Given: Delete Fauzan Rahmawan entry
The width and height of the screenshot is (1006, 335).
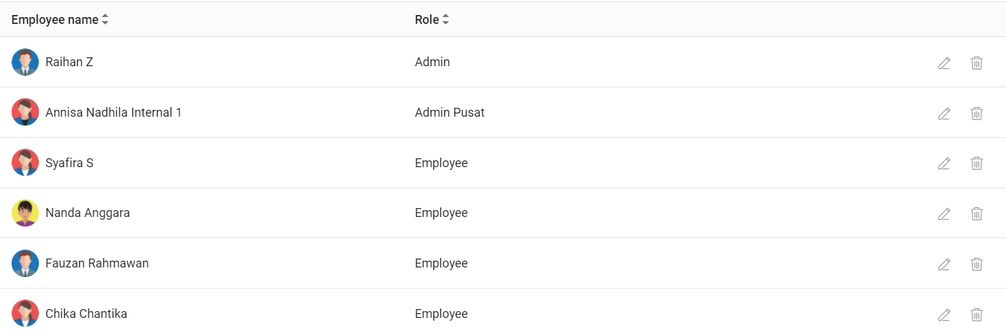Looking at the screenshot, I should 977,264.
